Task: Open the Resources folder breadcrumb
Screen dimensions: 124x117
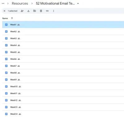Action: pos(20,3)
